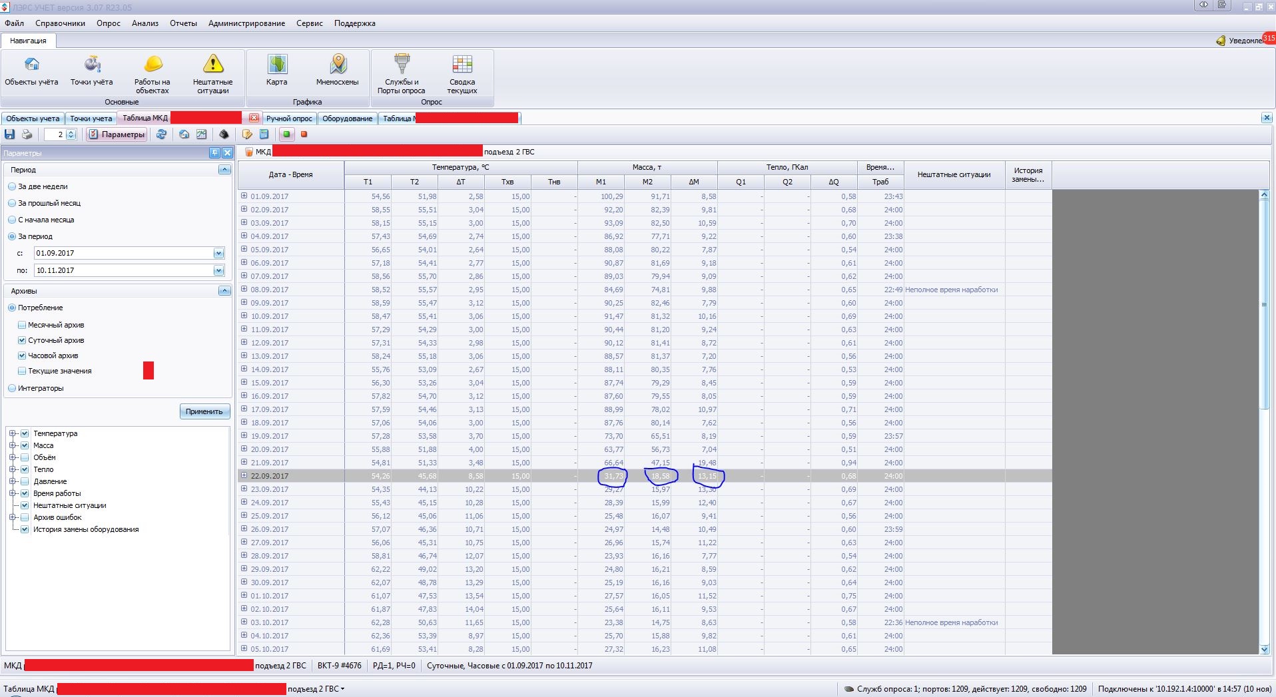Viewport: 1276px width, 697px height.
Task: Toggle the Параметры toolbar button
Action: tap(117, 134)
